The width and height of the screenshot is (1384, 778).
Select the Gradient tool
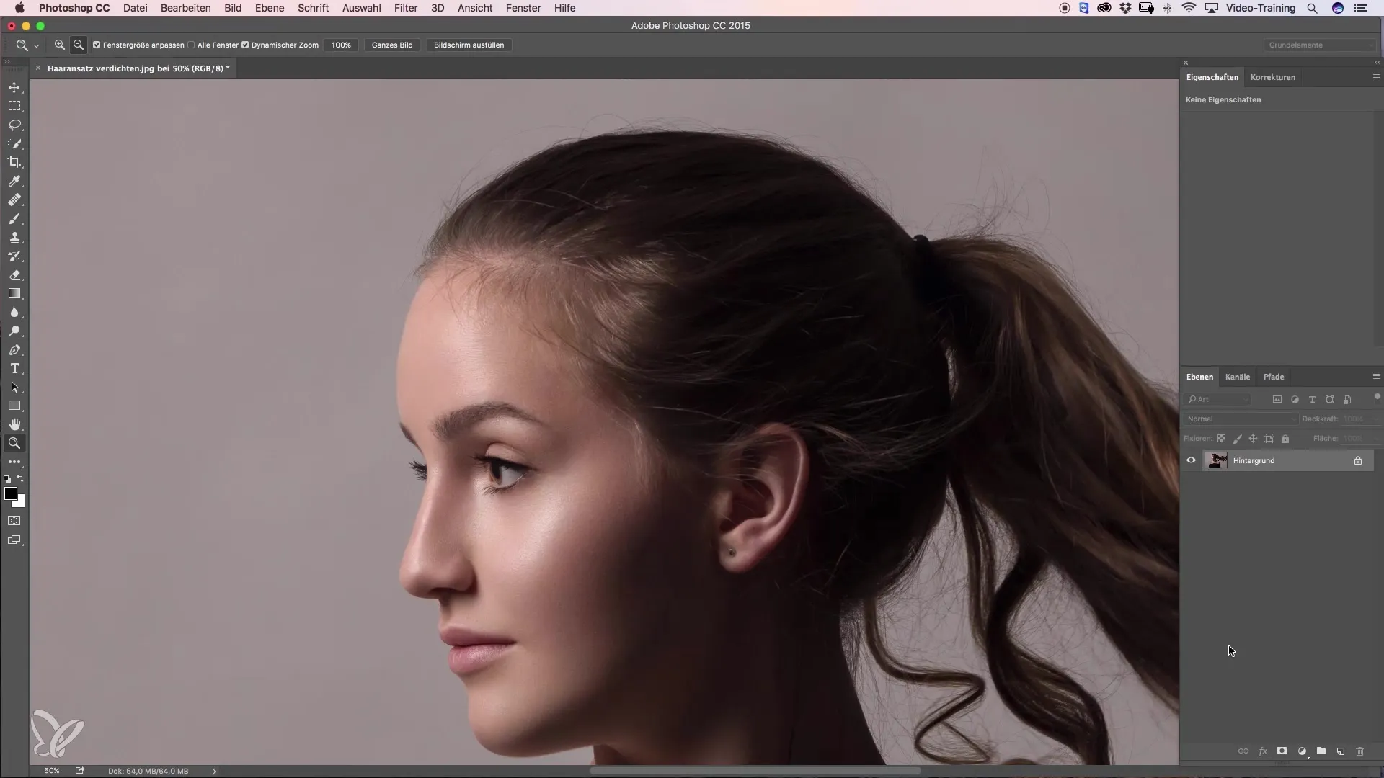pyautogui.click(x=14, y=293)
